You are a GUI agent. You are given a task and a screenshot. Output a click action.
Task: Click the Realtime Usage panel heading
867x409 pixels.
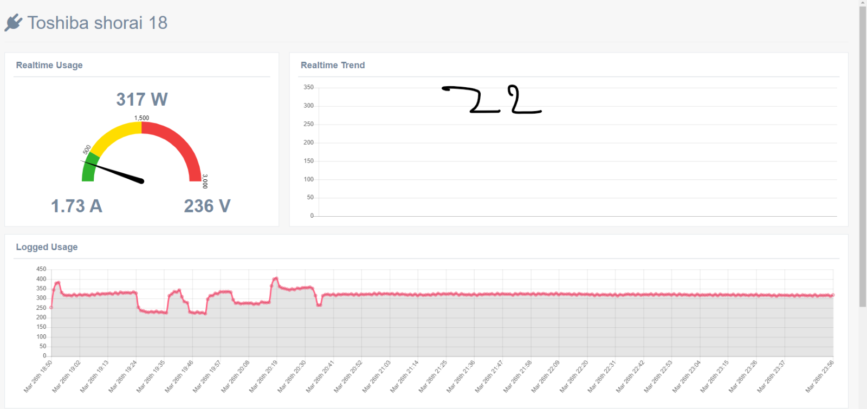(x=49, y=65)
